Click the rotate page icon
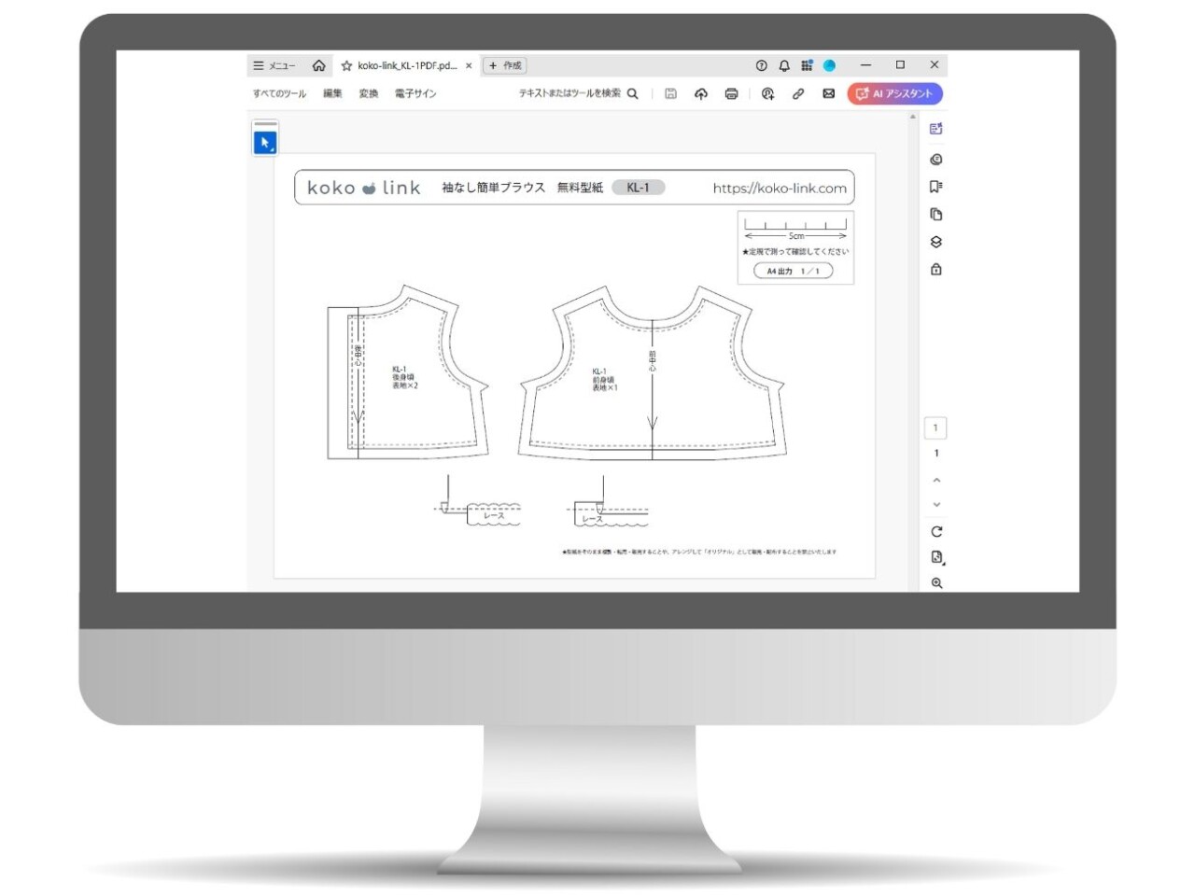This screenshot has height=896, width=1195. click(x=936, y=532)
